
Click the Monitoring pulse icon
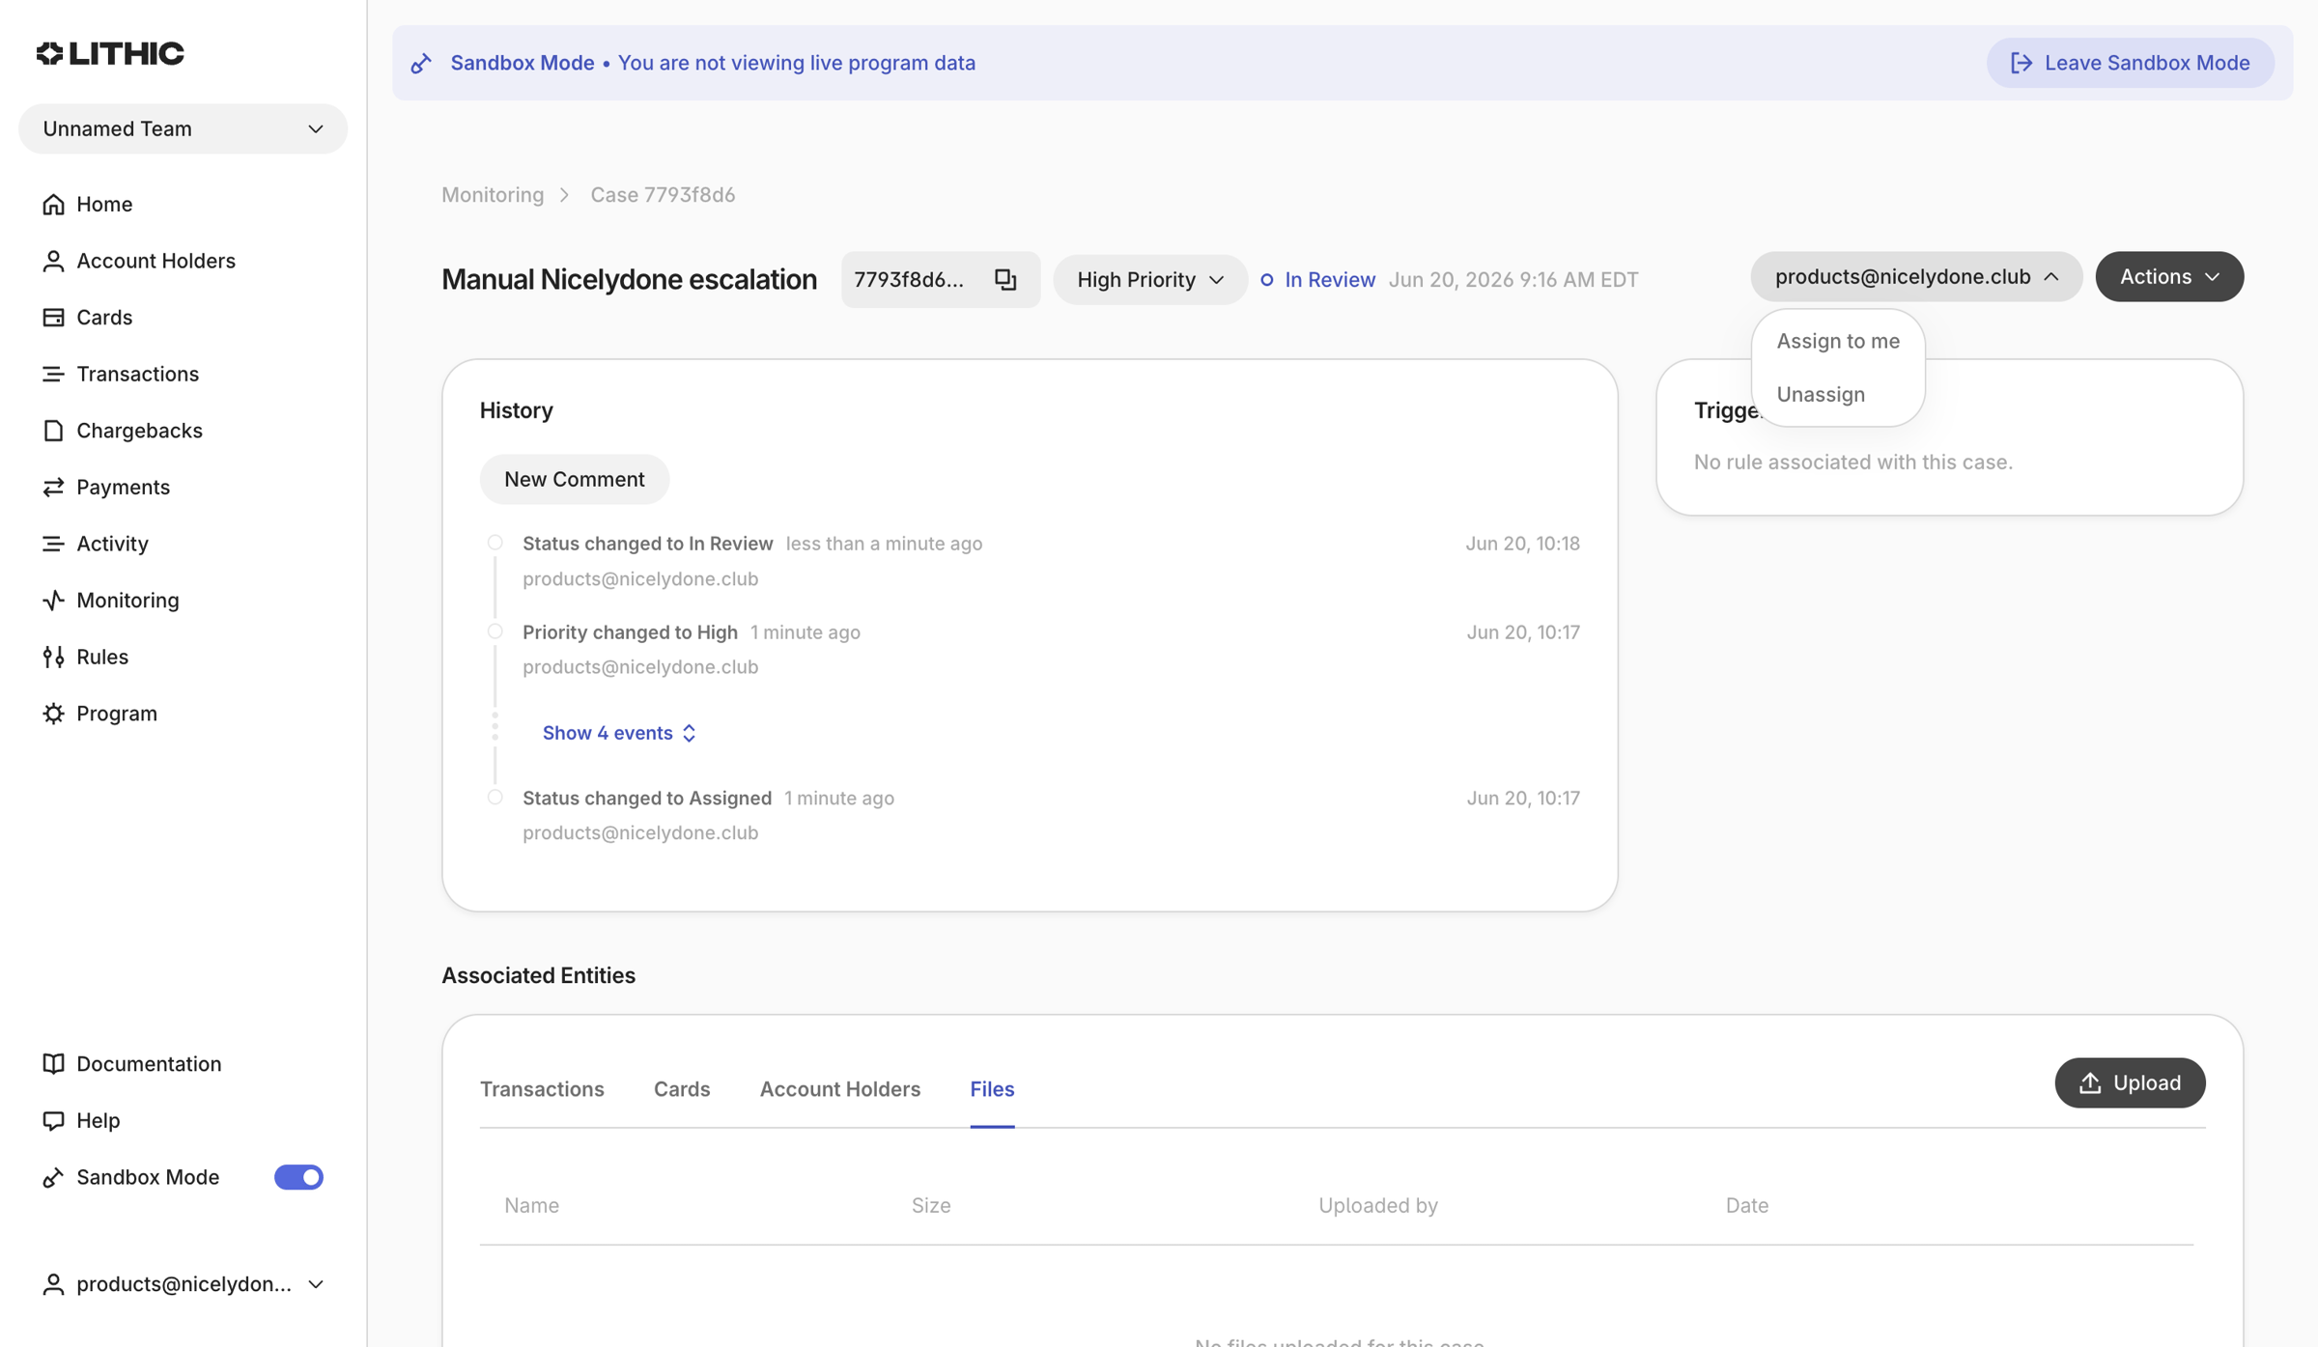point(53,600)
